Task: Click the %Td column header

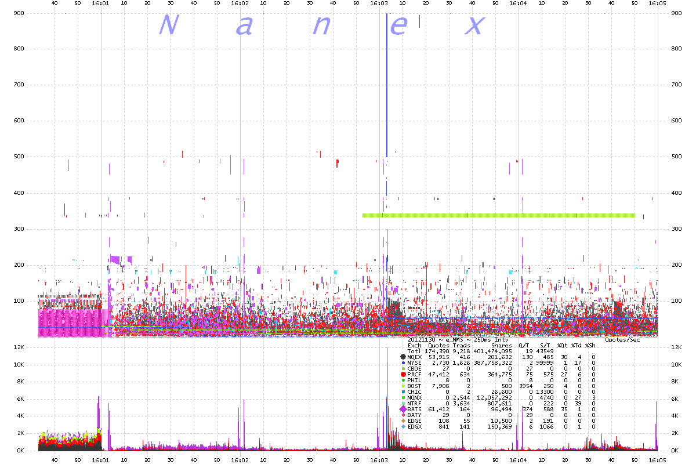Action: point(576,346)
